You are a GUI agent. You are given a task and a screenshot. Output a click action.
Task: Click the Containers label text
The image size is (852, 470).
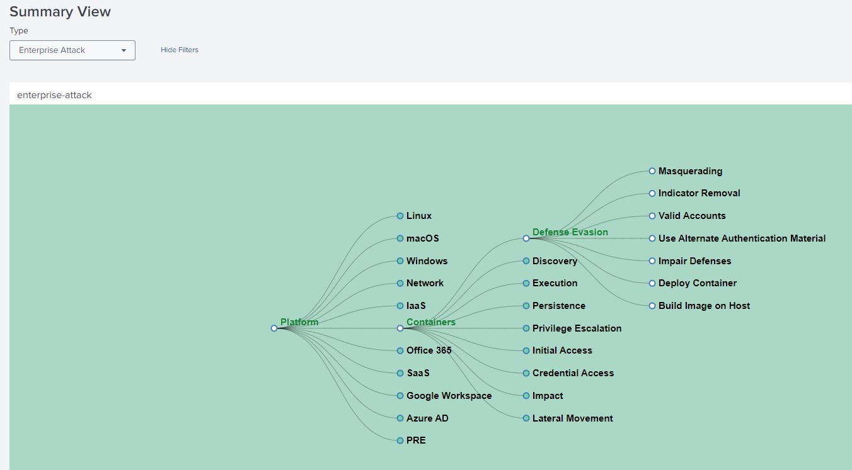click(x=431, y=322)
